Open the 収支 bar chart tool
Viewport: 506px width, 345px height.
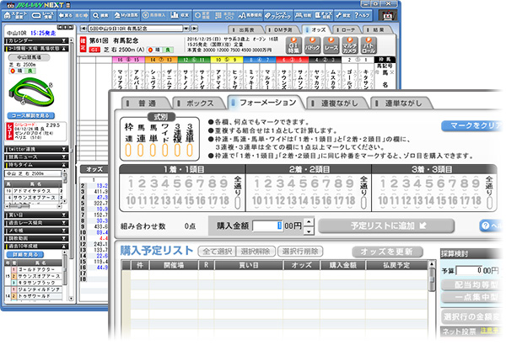(x=180, y=15)
